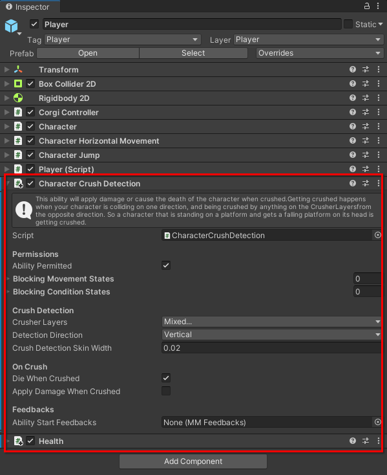Enable Apply Damage When Crushed
387x475 pixels.
coord(166,391)
